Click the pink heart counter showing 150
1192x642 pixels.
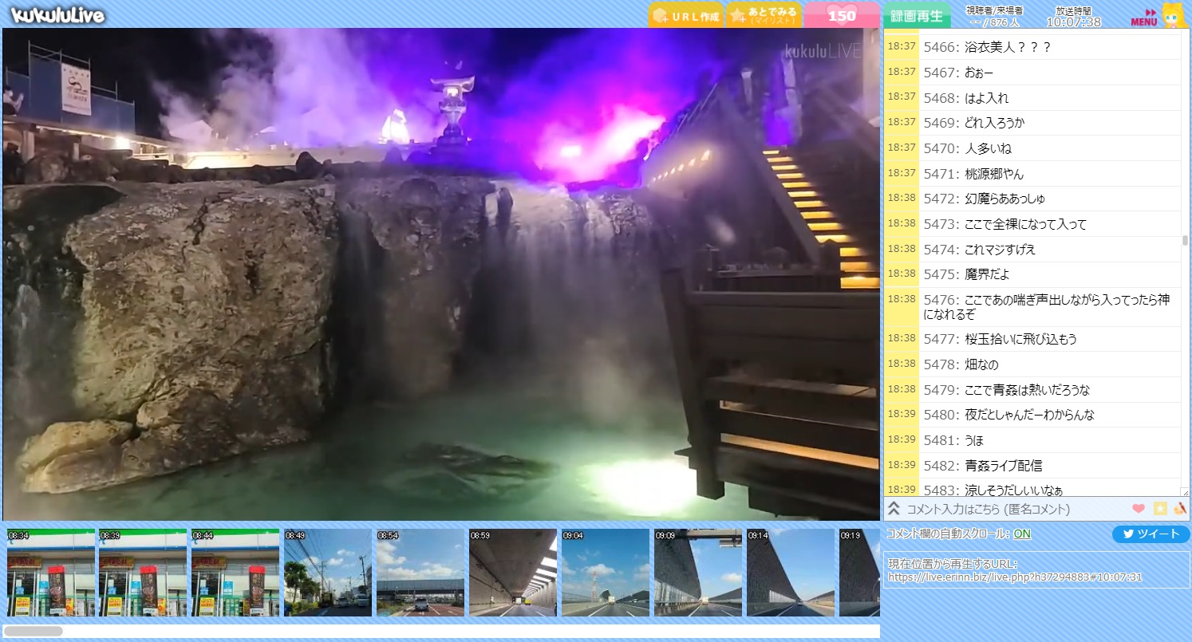842,15
